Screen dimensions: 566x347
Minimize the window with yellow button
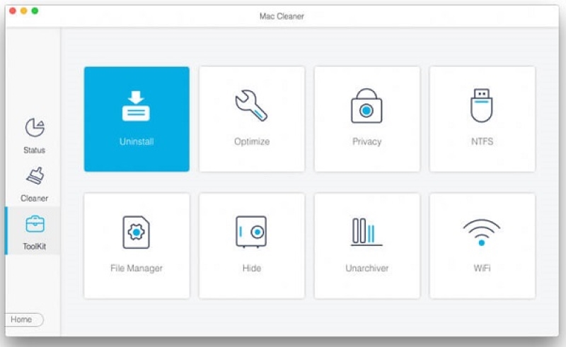[24, 11]
